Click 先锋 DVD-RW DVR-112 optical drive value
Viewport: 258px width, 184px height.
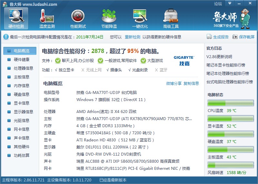tap(109, 154)
